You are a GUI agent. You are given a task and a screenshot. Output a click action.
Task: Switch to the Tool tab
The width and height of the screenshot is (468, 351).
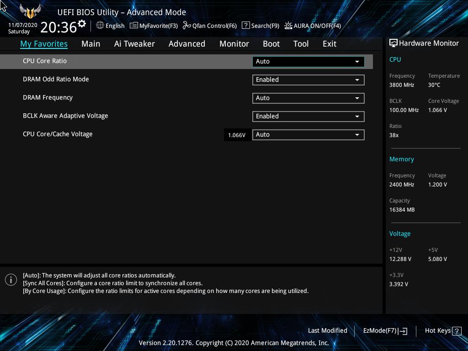[301, 44]
